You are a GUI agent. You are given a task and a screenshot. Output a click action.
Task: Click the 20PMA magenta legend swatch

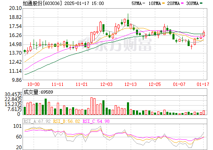pos(182,3)
